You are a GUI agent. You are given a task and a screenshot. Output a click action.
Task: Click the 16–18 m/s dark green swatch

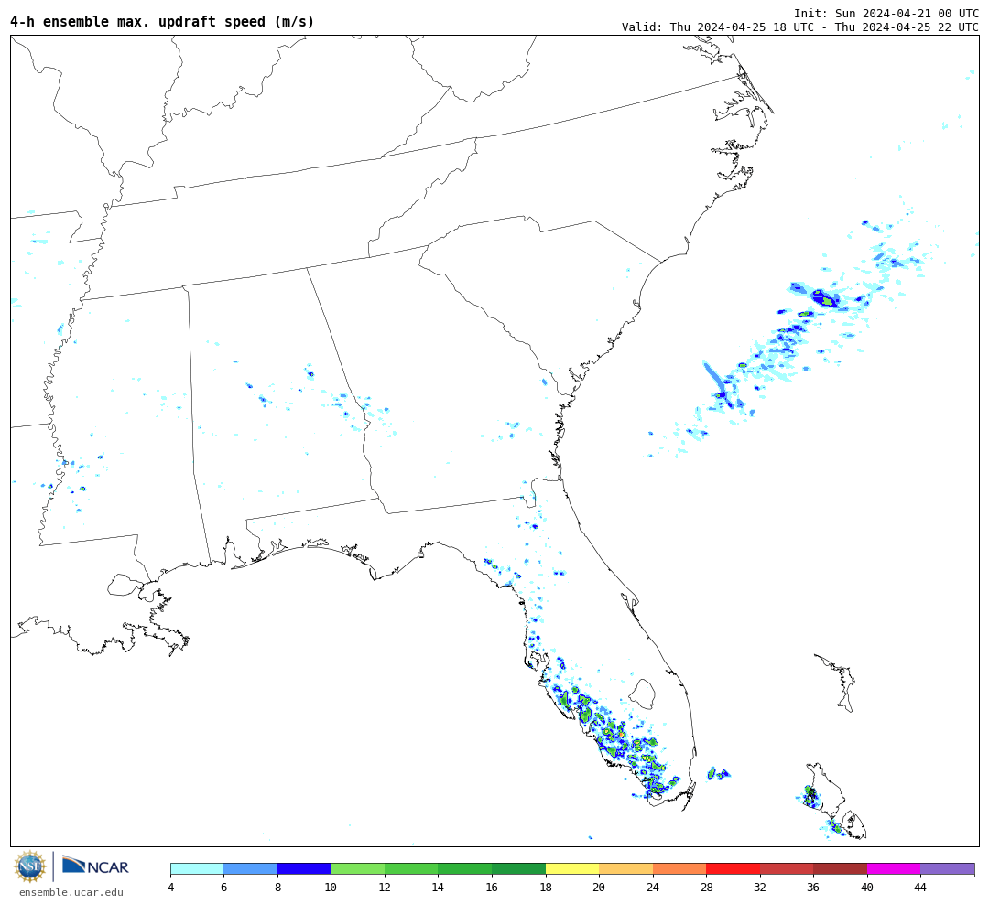tap(518, 869)
